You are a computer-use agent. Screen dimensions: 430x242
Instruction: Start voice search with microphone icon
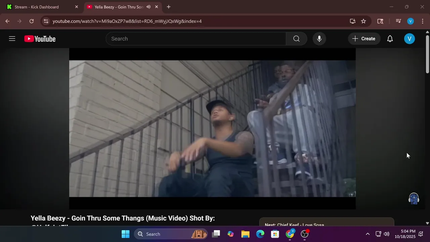point(319,39)
